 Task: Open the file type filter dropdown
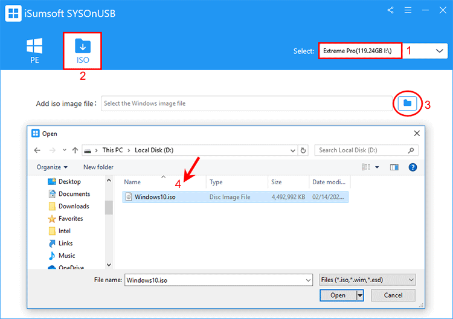point(367,280)
